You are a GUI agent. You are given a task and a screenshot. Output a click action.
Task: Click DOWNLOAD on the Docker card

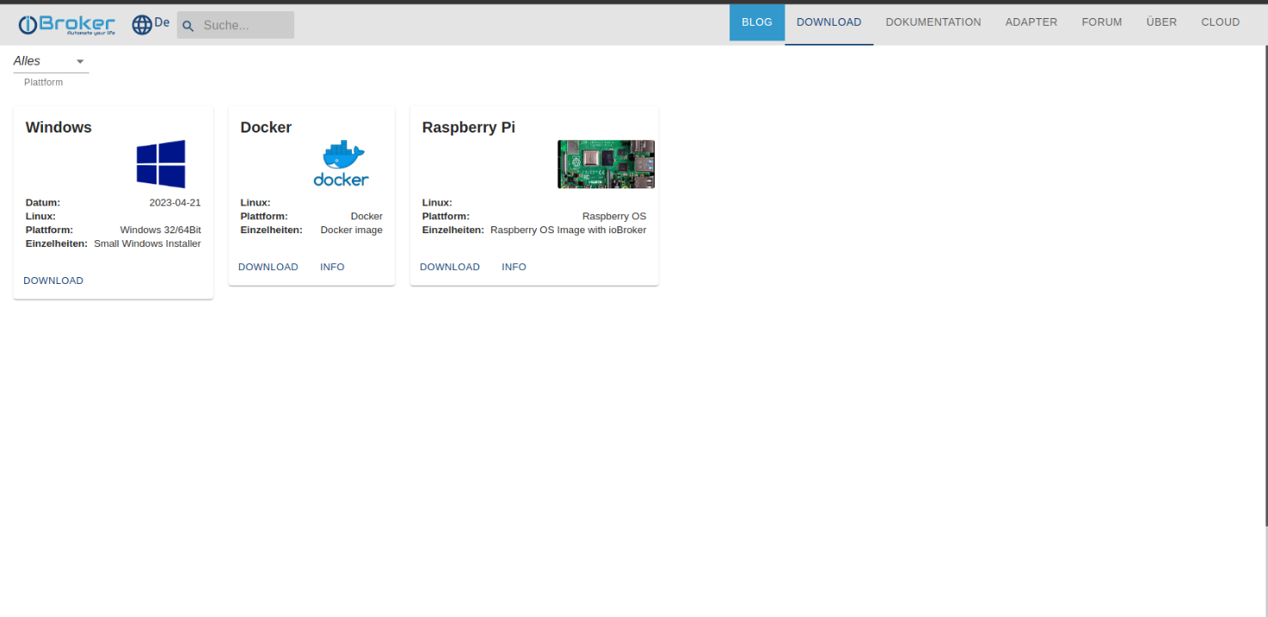[x=268, y=267]
